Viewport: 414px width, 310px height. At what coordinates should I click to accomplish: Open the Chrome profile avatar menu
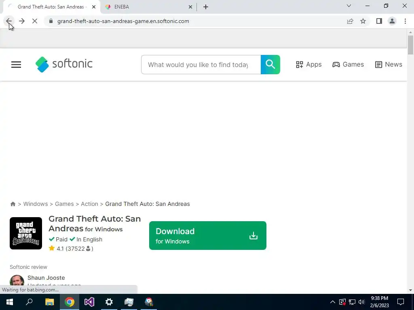(x=392, y=21)
